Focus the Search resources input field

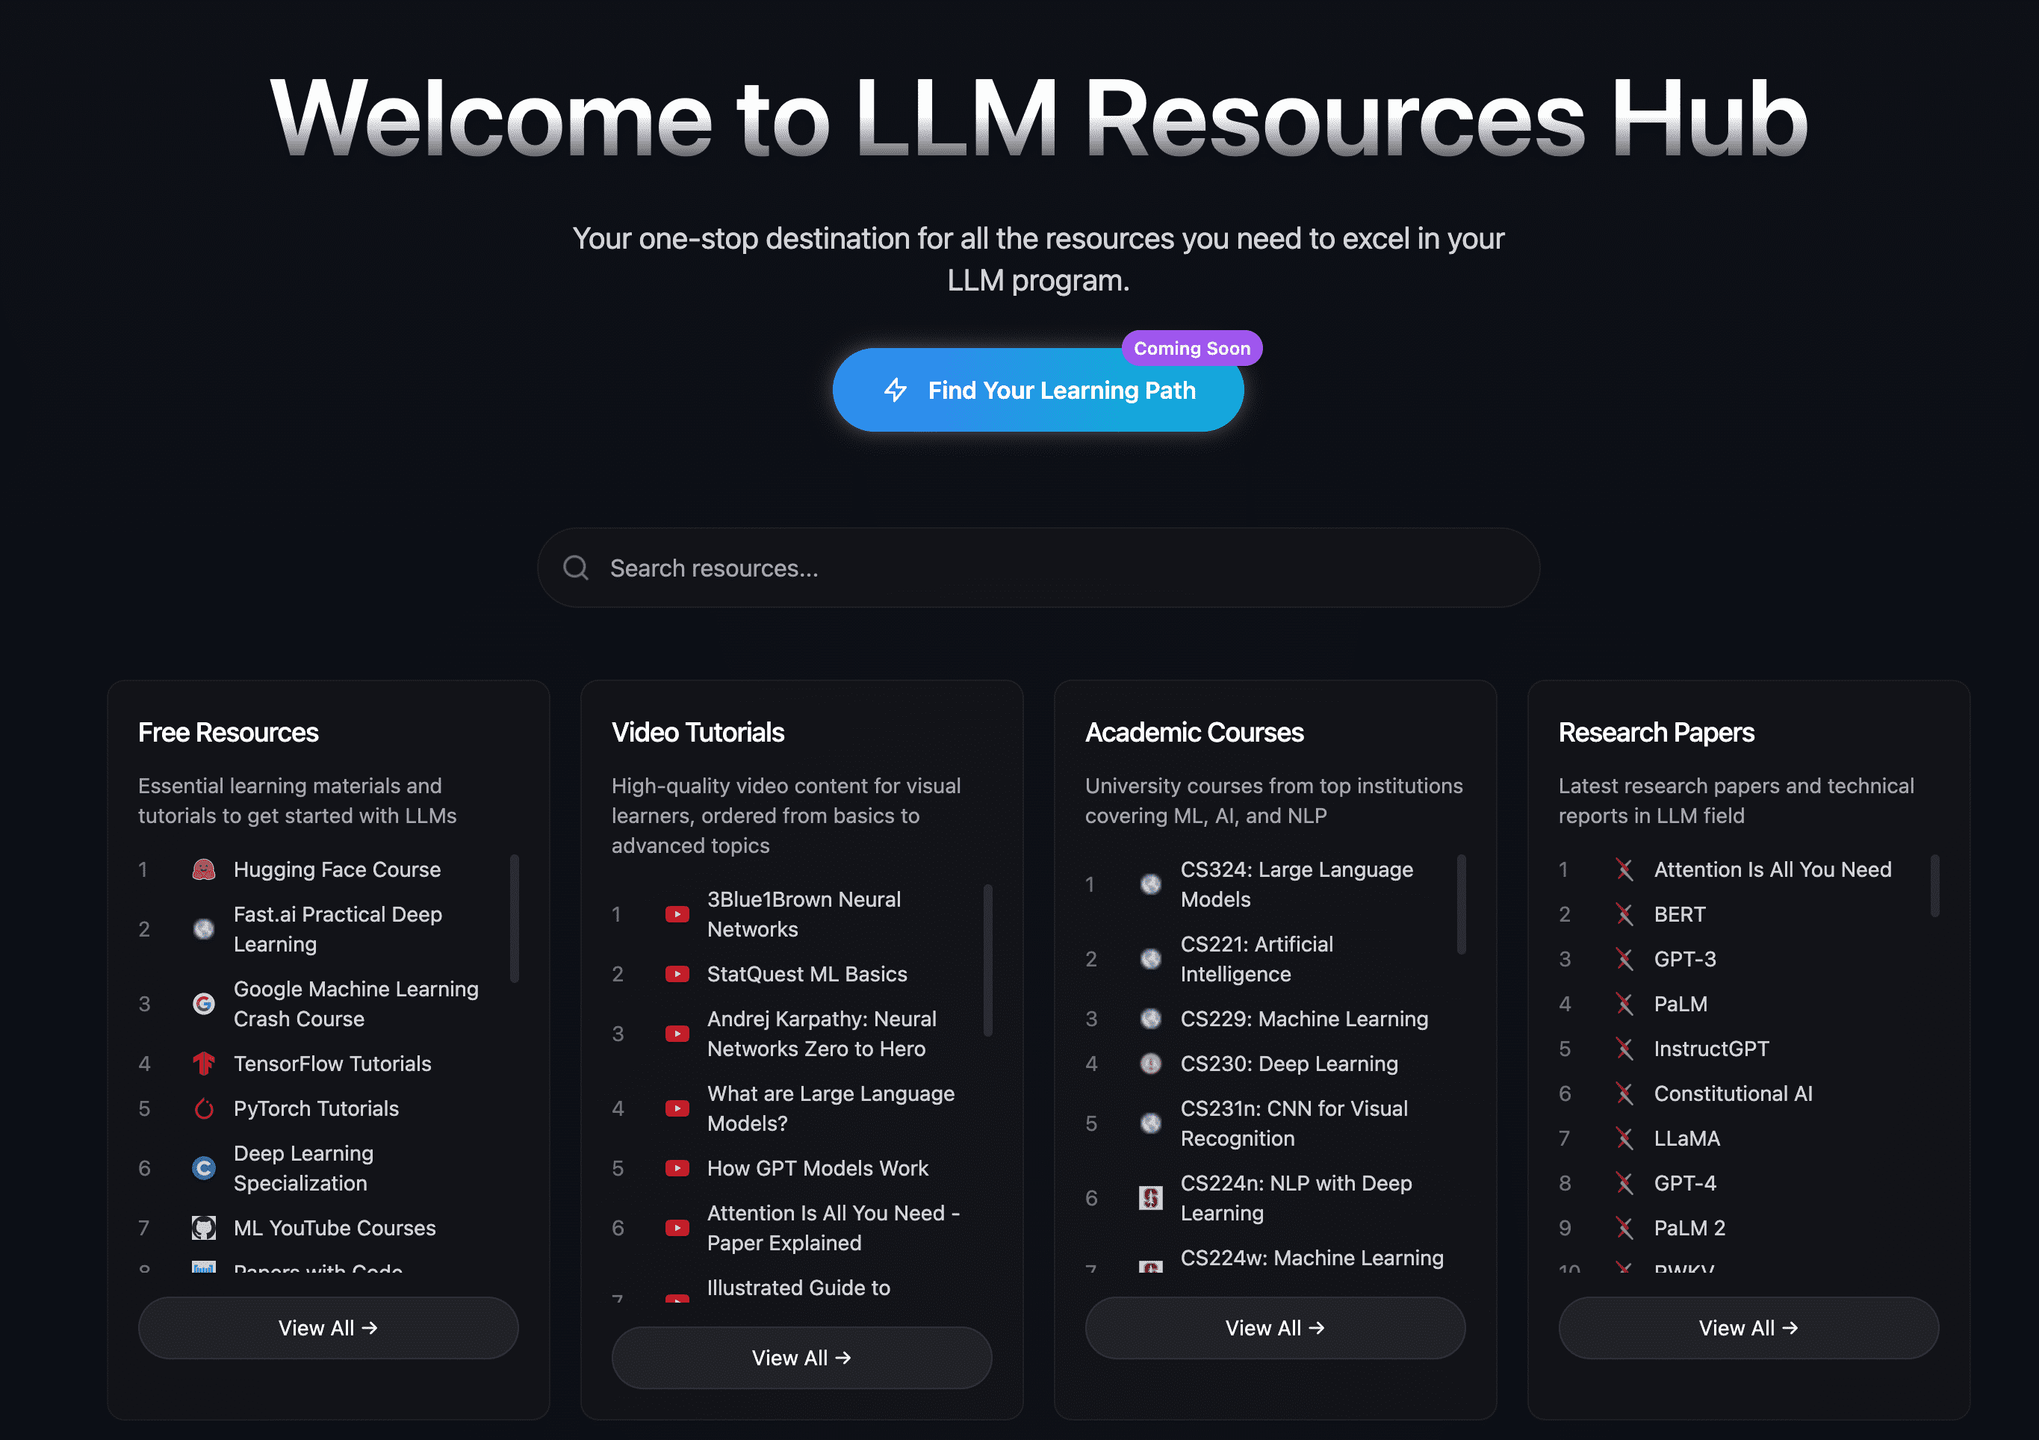[x=1037, y=568]
